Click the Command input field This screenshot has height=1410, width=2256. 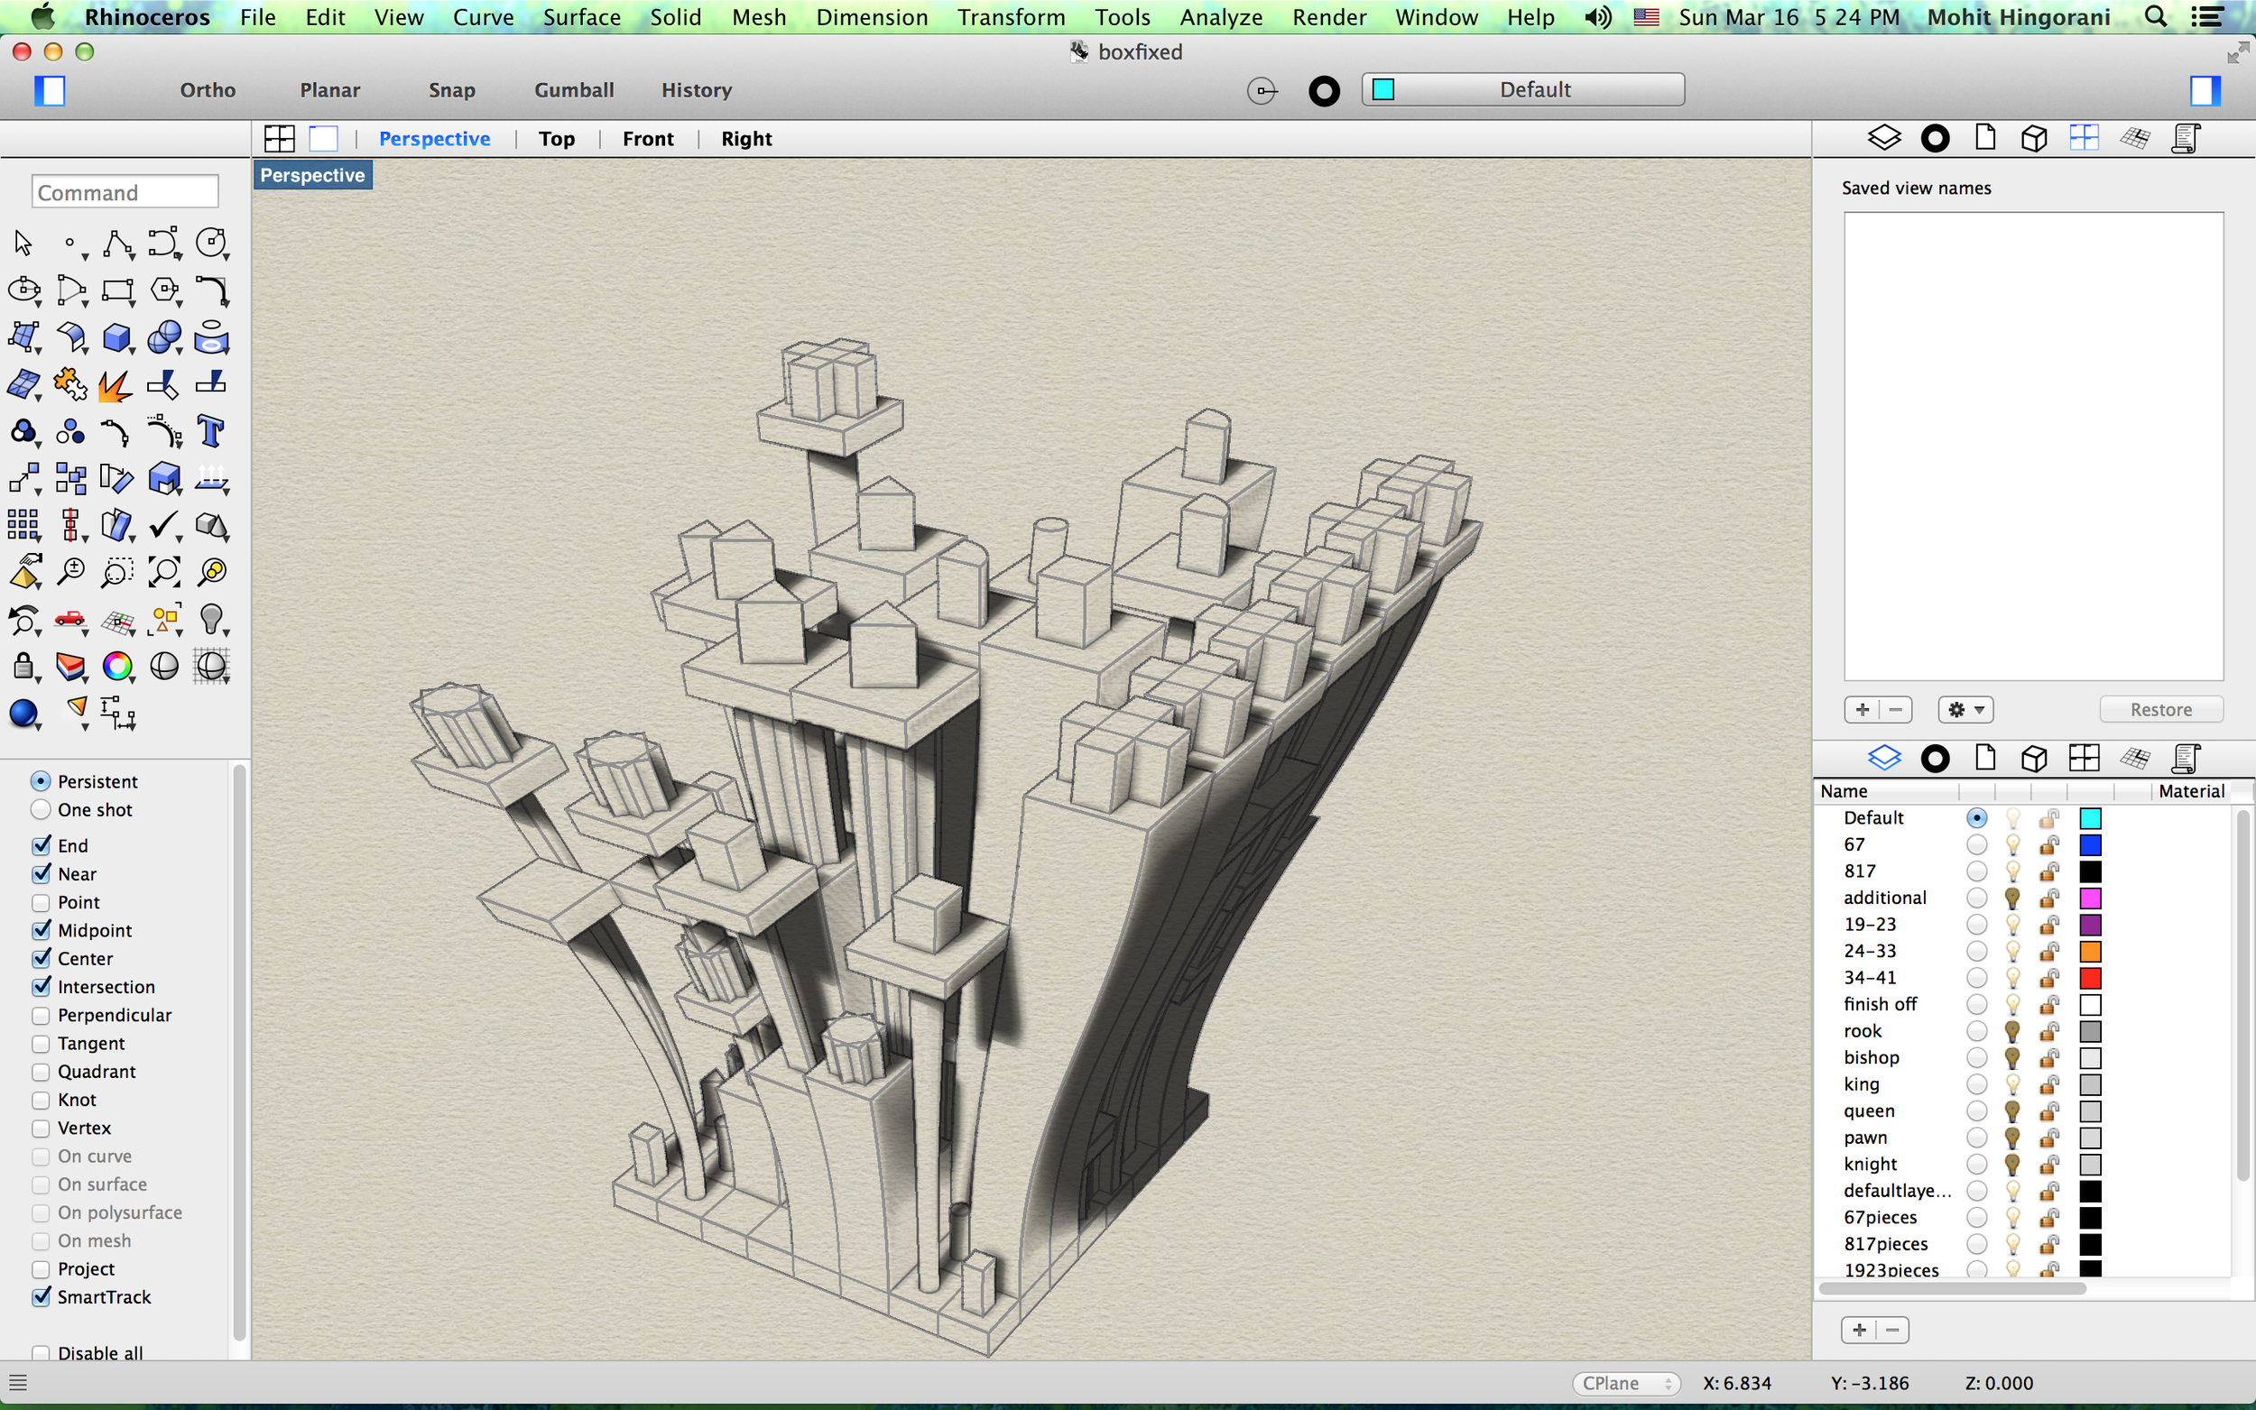[x=125, y=192]
